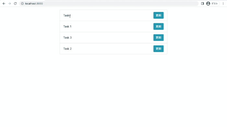This screenshot has width=227, height=127.
Task: Click 更新 button for the first task
Action: (159, 15)
